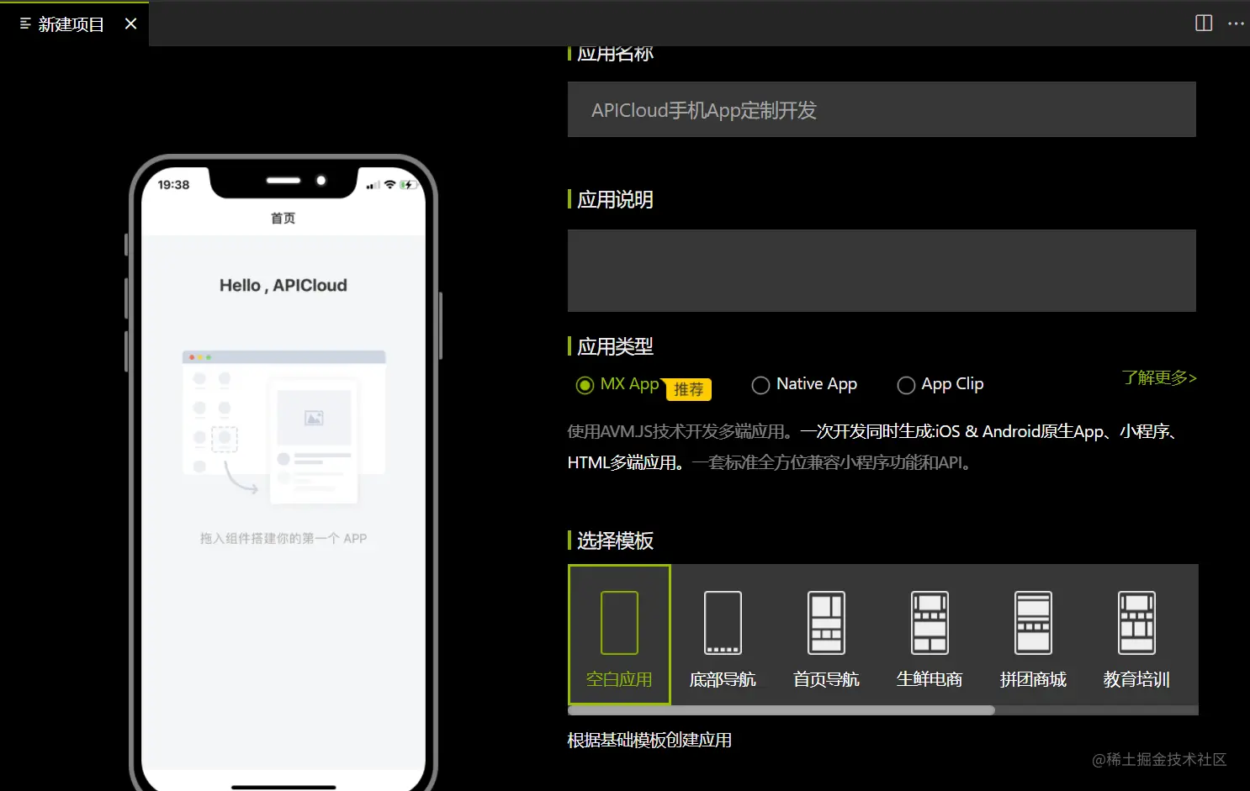The height and width of the screenshot is (791, 1250).
Task: Click the template list horizontal scrollbar
Action: click(781, 710)
